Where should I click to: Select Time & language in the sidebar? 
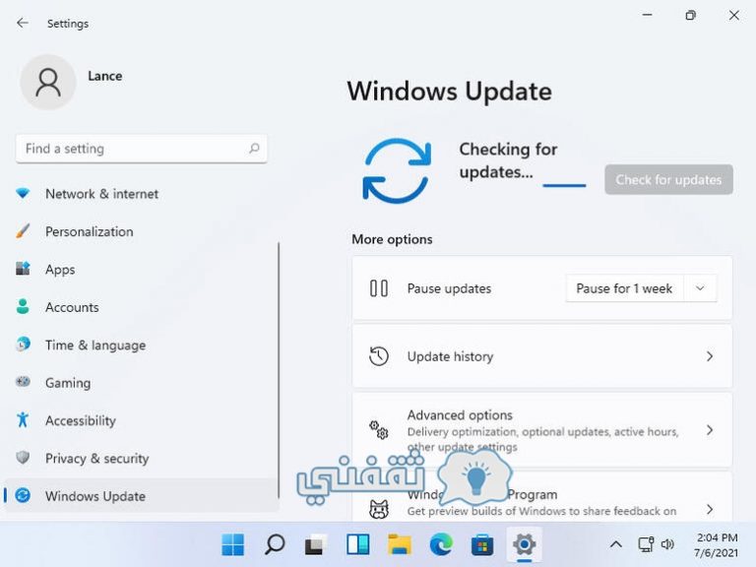(x=142, y=345)
